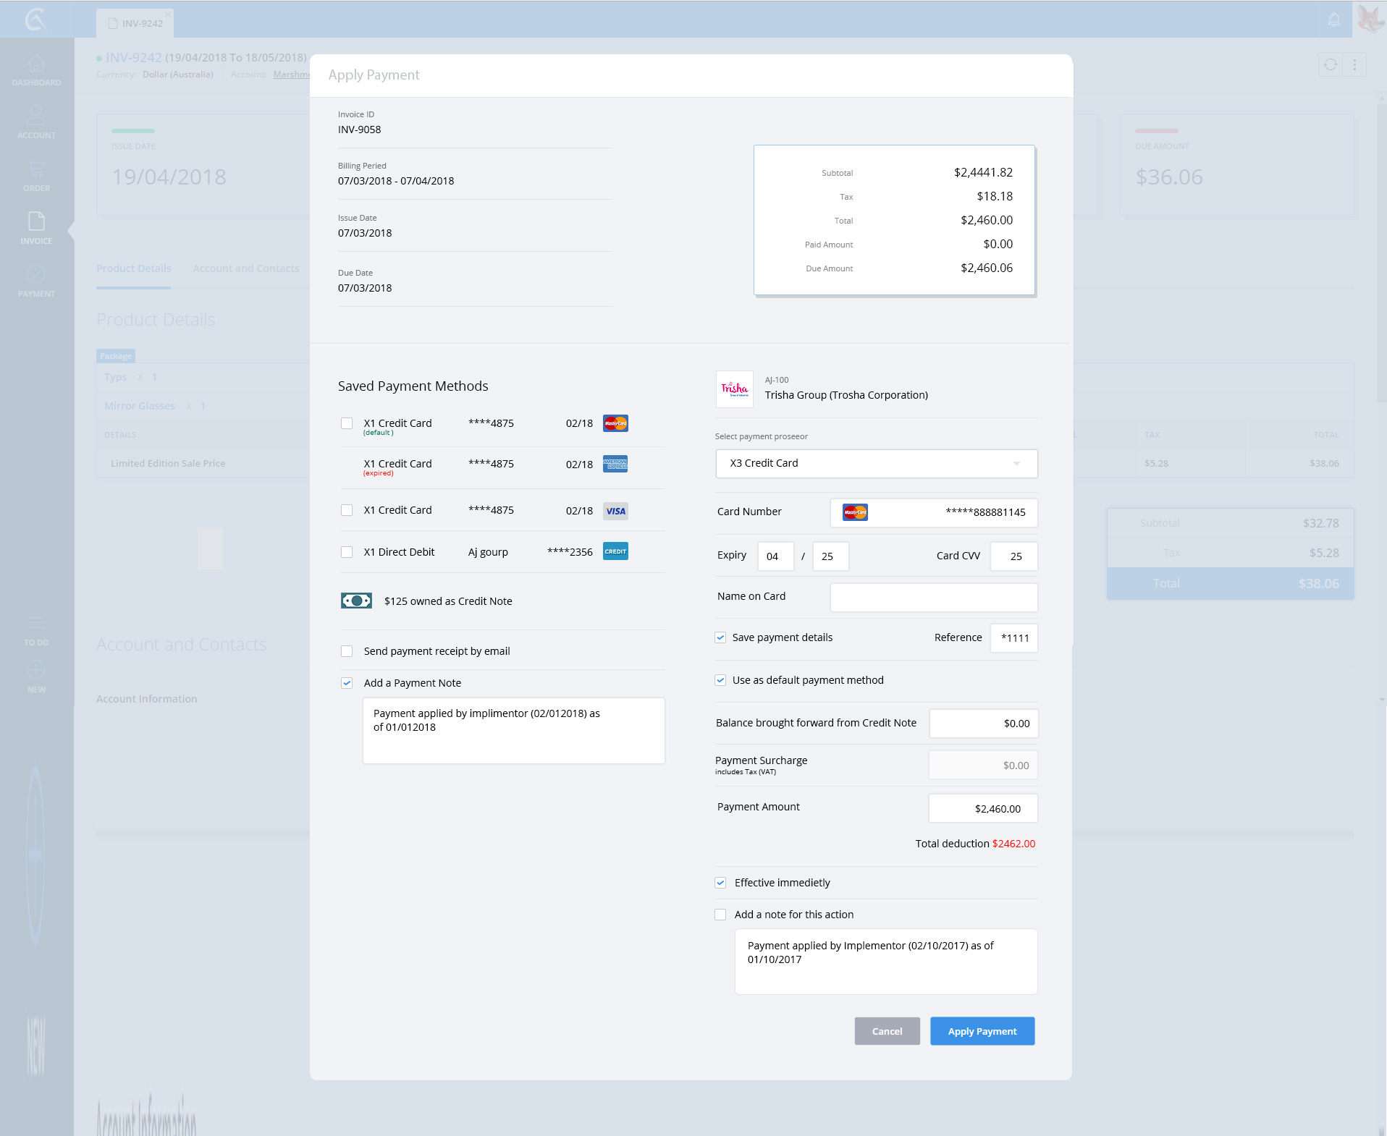Select the default X1 Credit Card checkbox
The image size is (1387, 1136).
pyautogui.click(x=347, y=423)
